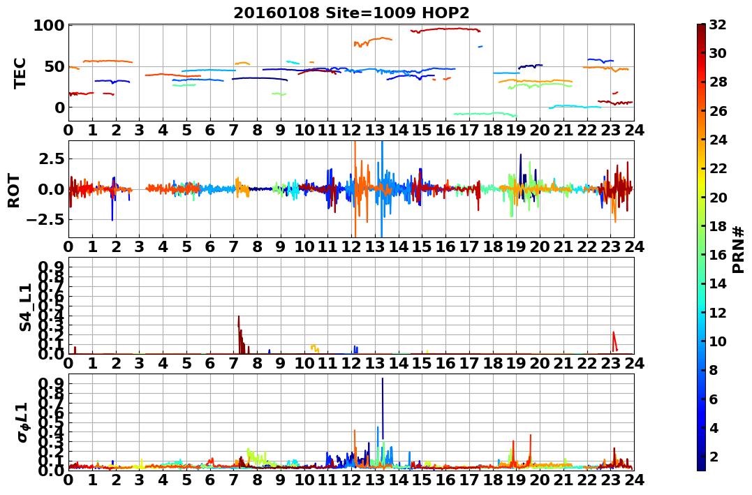Click the "−2.5" tick on ROT axis
Screen dimensions: 752x495
coord(45,220)
